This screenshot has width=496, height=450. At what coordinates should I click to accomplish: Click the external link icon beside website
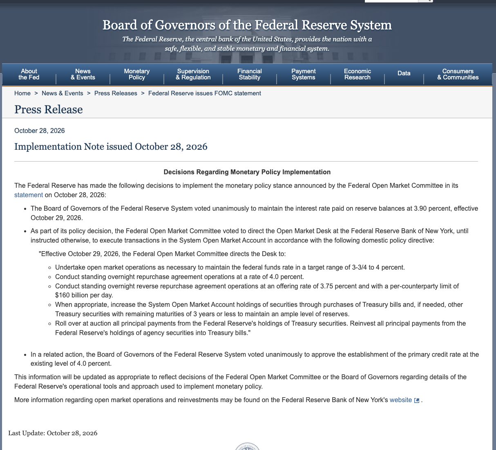tap(417, 400)
